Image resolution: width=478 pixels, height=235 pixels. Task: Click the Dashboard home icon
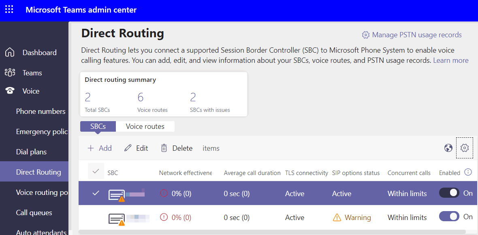pos(10,52)
